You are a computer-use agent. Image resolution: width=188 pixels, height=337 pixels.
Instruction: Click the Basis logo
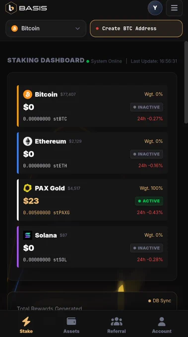pos(26,8)
